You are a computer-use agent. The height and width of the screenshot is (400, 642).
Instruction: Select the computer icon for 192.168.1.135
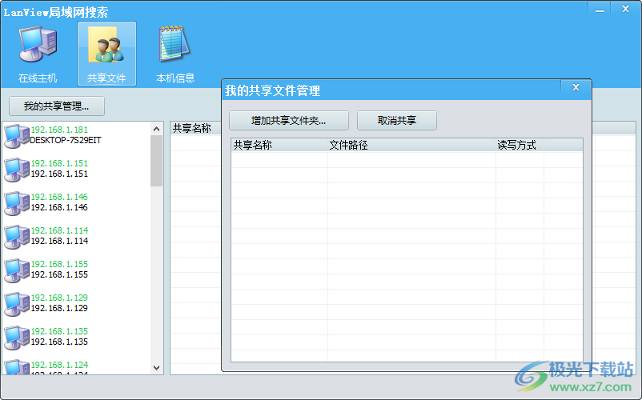(x=16, y=337)
